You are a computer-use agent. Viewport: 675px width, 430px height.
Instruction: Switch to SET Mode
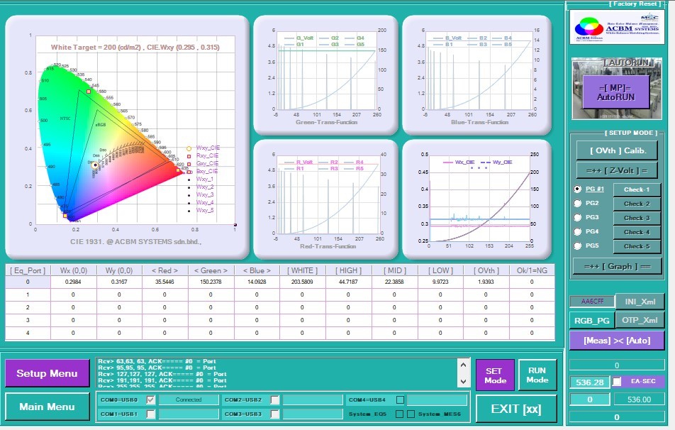495,375
